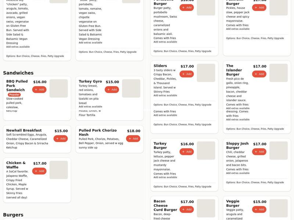The image size is (294, 220).
Task: Open the Turkey Burger image thumbnail
Action: (x=206, y=150)
